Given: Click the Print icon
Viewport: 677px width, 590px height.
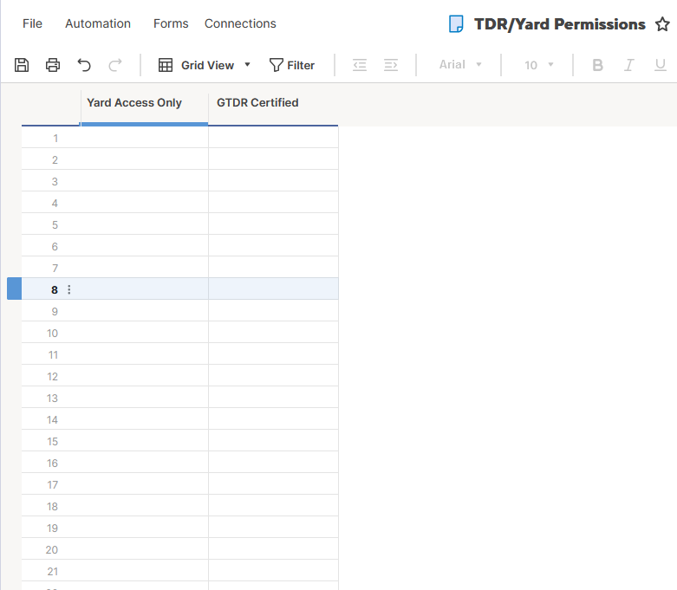Looking at the screenshot, I should (53, 65).
